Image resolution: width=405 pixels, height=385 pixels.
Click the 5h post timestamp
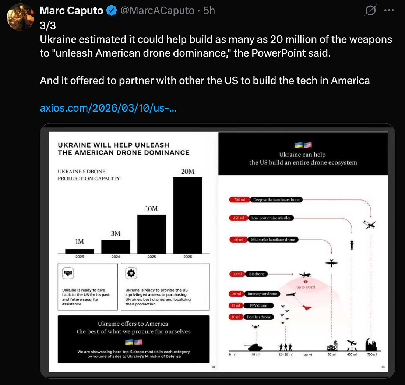[209, 11]
